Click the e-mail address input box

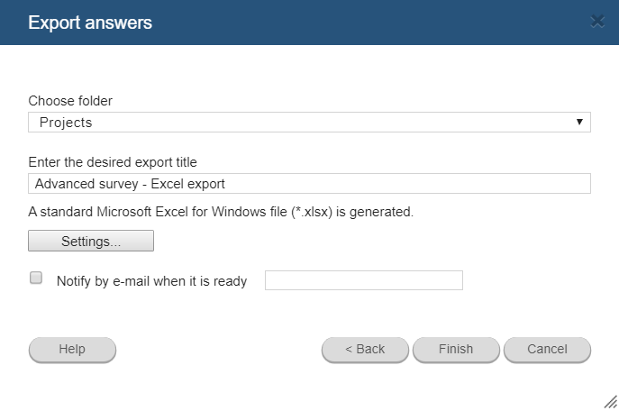364,280
